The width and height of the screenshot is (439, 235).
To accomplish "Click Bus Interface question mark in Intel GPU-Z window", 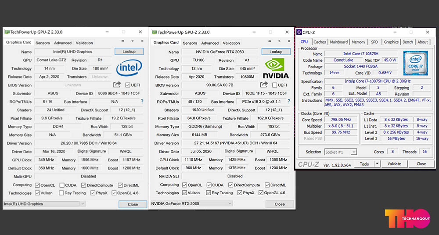I will pyautogui.click(x=142, y=101).
